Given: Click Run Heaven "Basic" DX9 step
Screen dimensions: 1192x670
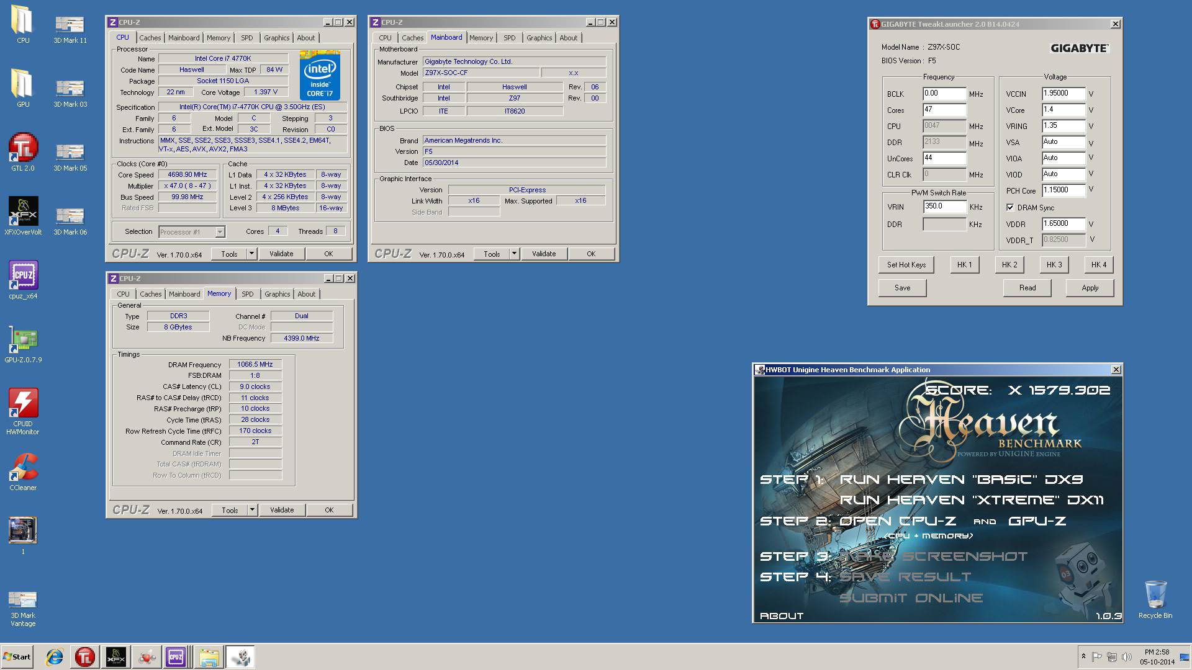Looking at the screenshot, I should coord(961,480).
